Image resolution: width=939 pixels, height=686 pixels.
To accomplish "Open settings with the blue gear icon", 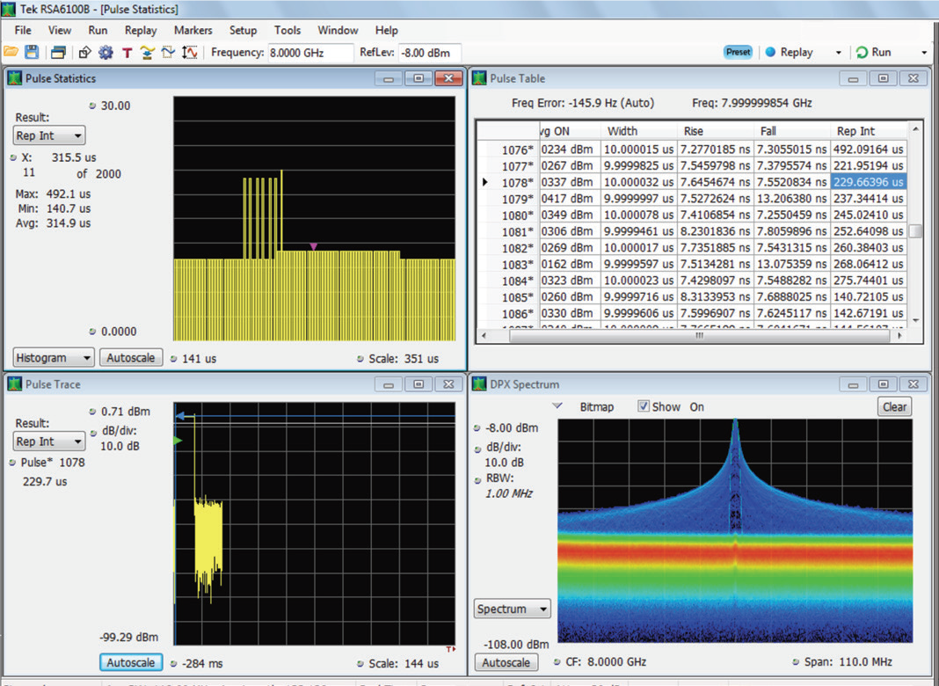I will pyautogui.click(x=106, y=53).
